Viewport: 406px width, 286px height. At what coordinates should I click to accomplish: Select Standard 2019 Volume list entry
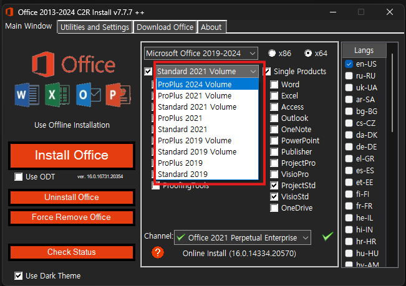pos(208,152)
